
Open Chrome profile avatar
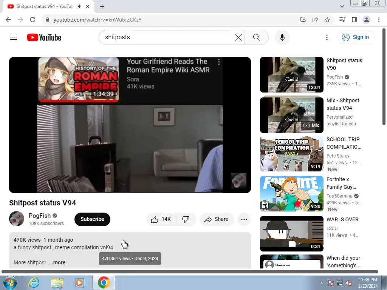coord(367,20)
